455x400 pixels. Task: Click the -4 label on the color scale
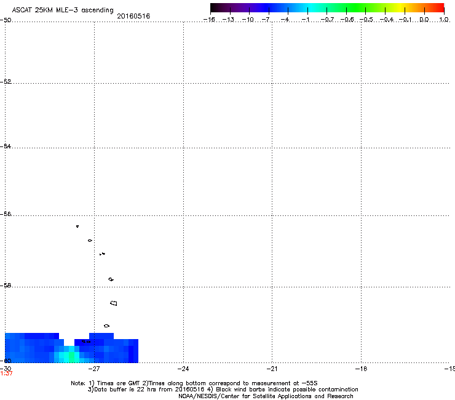coord(285,20)
